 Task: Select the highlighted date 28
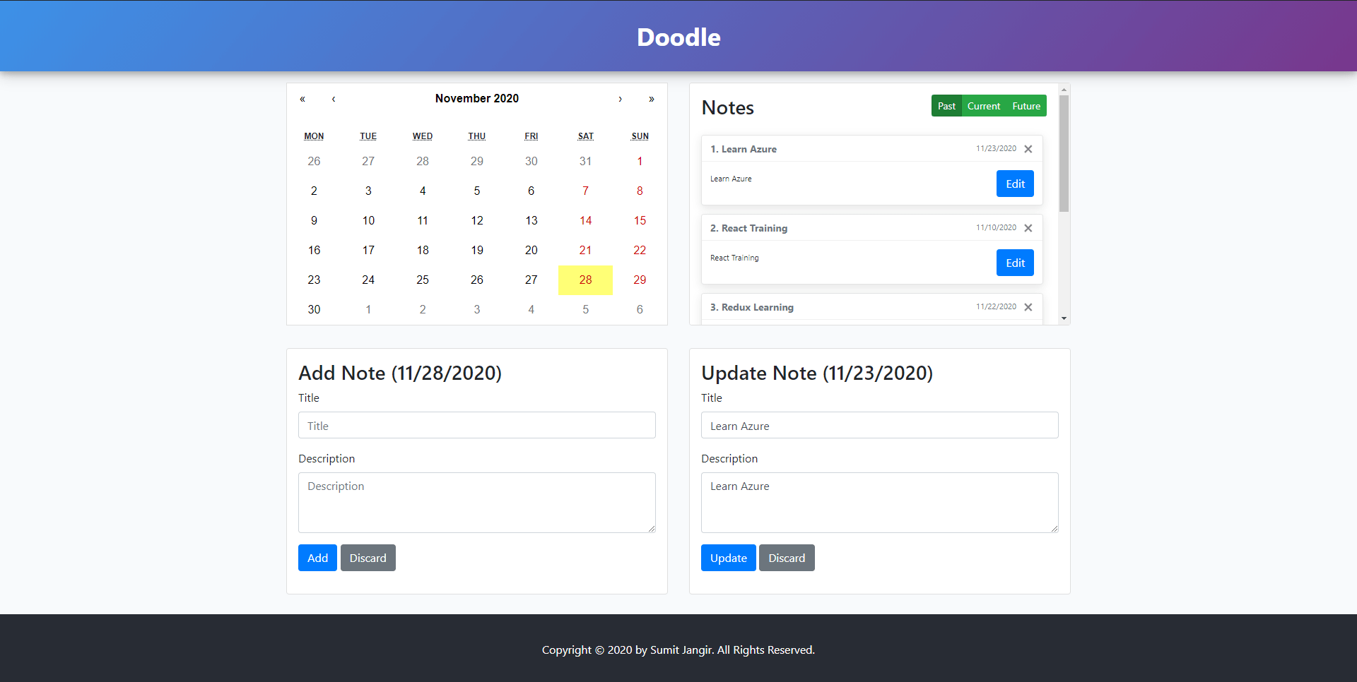[586, 280]
